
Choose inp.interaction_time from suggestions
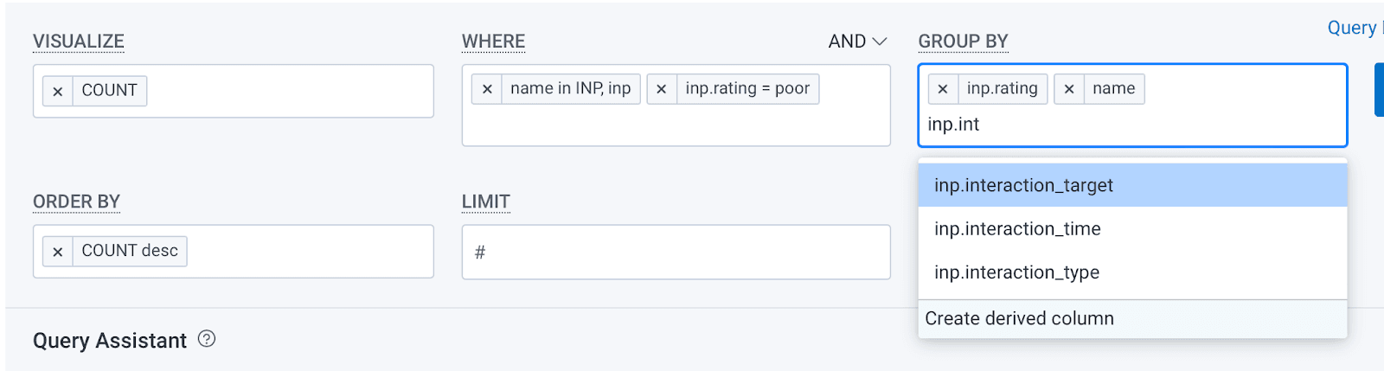1017,229
